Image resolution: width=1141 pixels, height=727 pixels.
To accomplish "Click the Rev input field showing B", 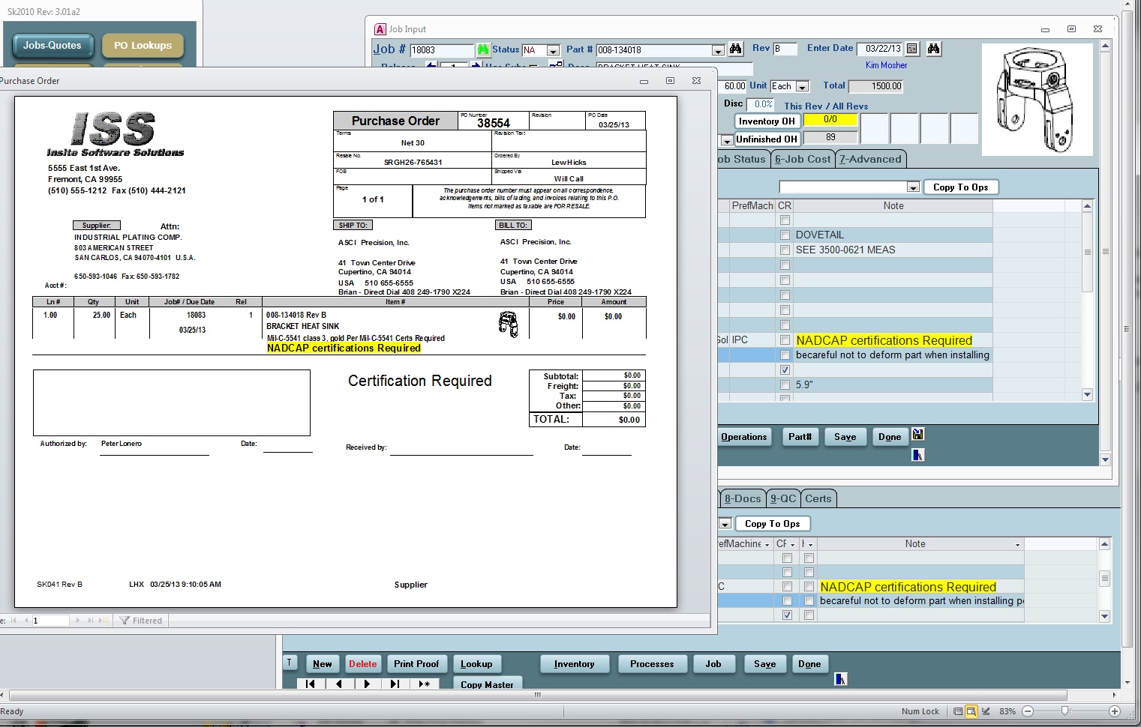I will pyautogui.click(x=785, y=49).
